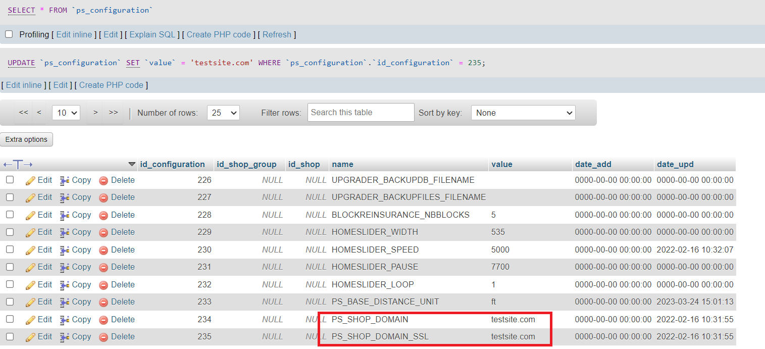
Task: Select checkbox for PS_SHOP_DOMAIN_SSL row
Action: (10, 336)
